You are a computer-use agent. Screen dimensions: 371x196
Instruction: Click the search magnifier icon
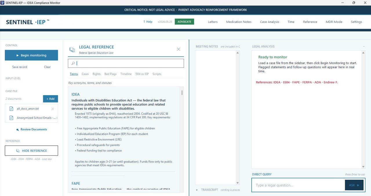pyautogui.click(x=73, y=63)
